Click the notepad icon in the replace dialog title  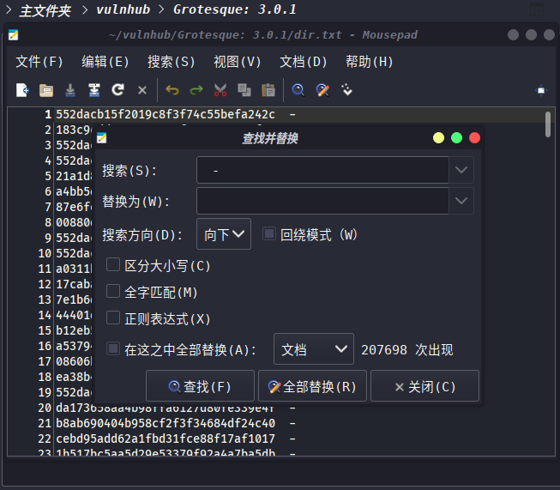[x=102, y=137]
